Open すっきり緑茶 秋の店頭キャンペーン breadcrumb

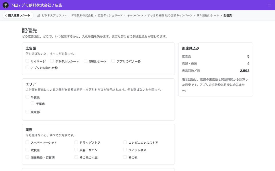(170, 15)
